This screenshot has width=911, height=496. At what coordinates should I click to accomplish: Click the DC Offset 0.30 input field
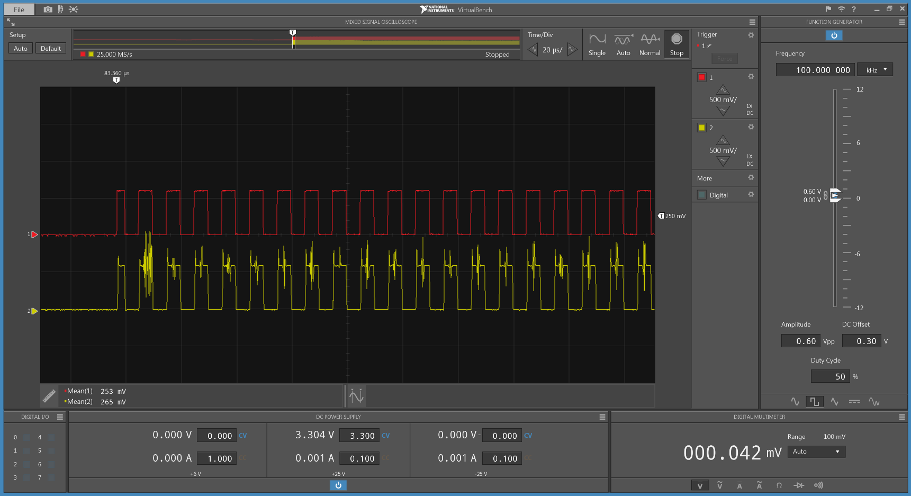coord(862,341)
